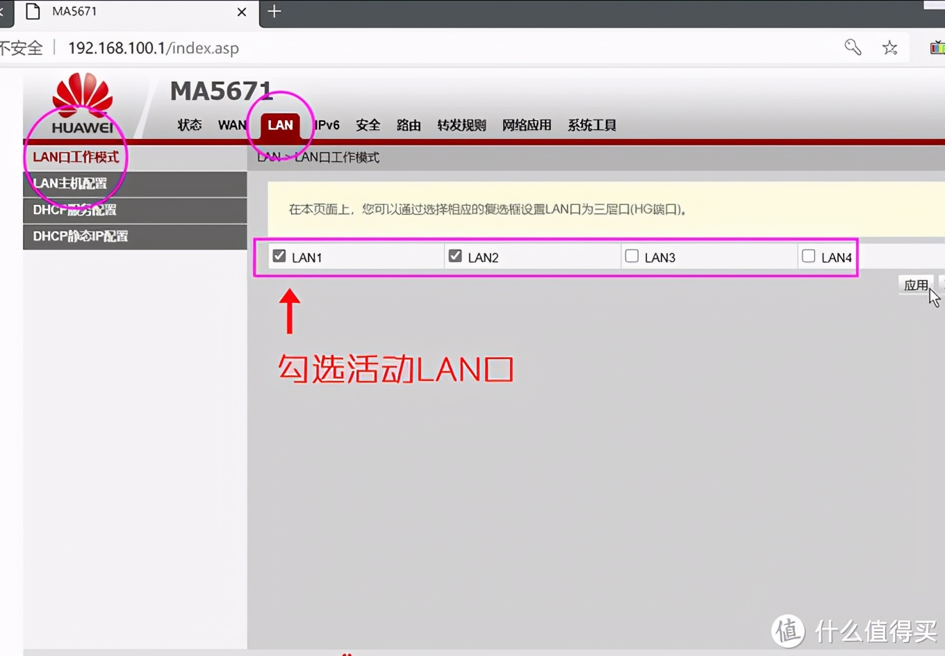Open the WAN menu tab
Screen dimensions: 945x656
(x=232, y=125)
